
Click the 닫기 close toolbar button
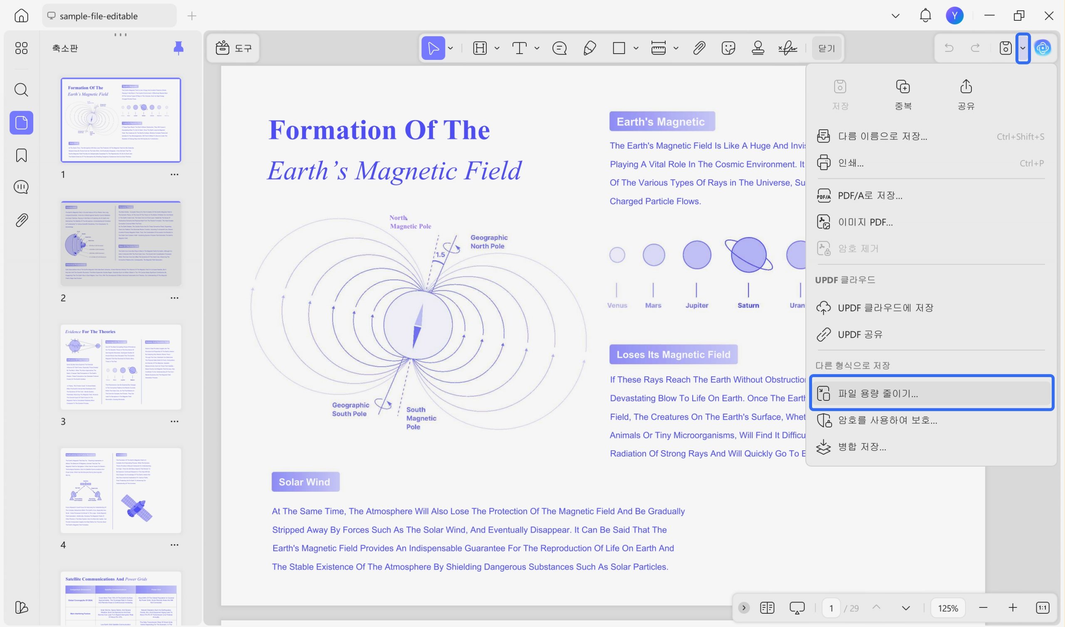point(827,48)
